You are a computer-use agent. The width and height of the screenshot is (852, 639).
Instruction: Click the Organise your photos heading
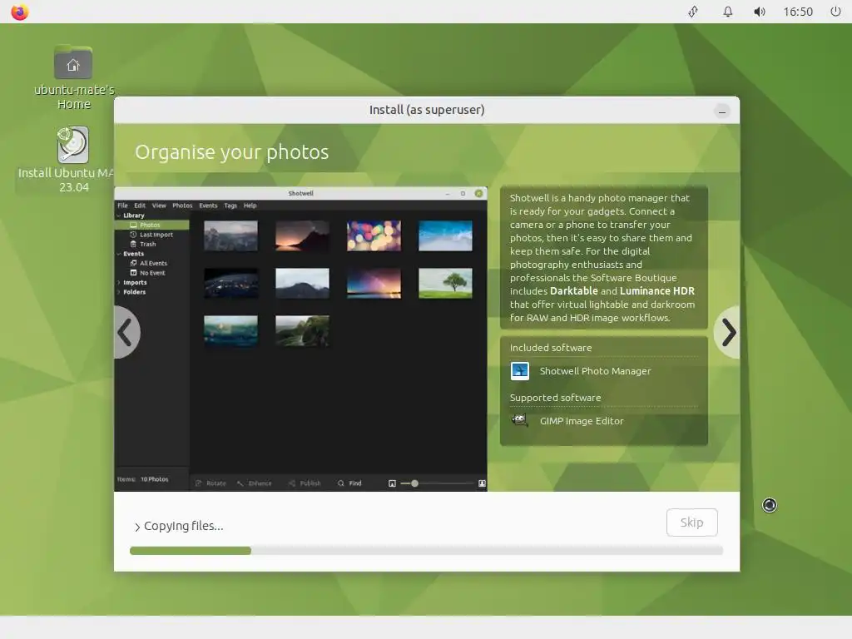coord(232,152)
